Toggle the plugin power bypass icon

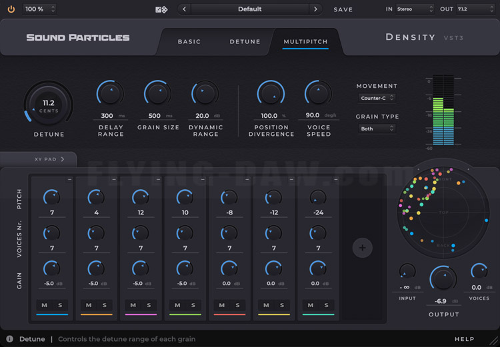coord(11,9)
